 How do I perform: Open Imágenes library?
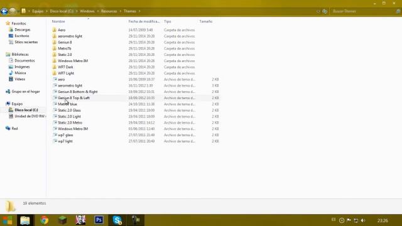click(x=22, y=67)
